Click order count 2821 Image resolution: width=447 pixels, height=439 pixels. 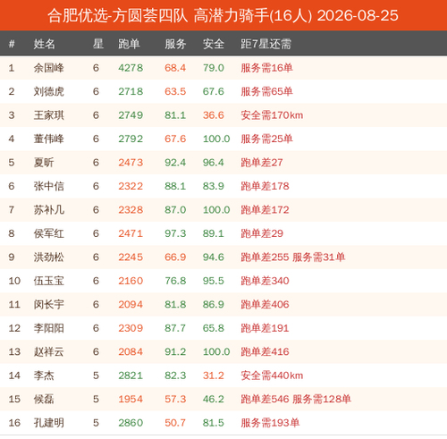pos(131,376)
